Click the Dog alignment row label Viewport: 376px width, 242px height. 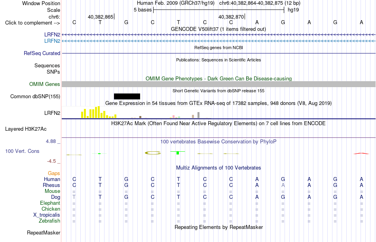coord(56,197)
